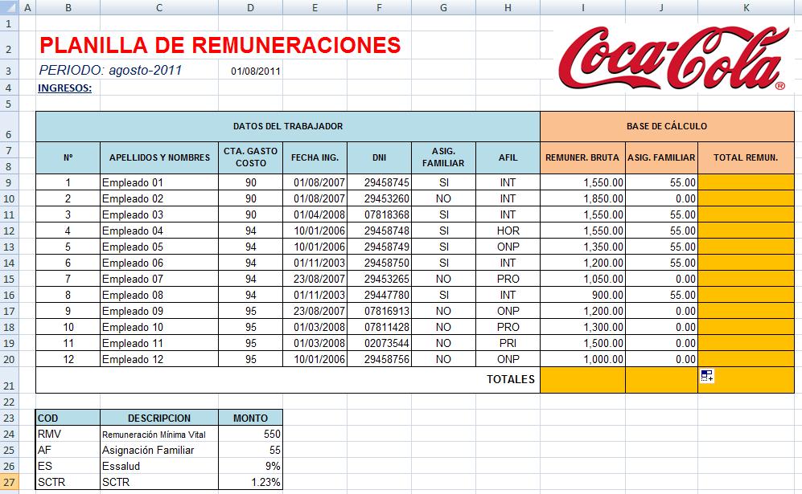
Task: Click the Asignación Familiar description cell
Action: coord(159,450)
